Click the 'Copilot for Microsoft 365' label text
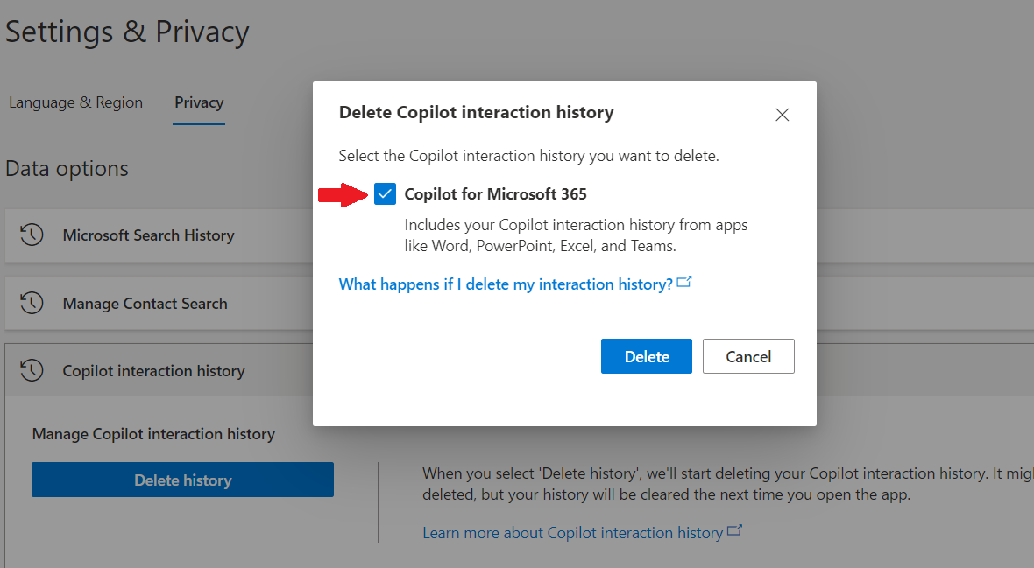Viewport: 1034px width, 568px height. tap(495, 193)
